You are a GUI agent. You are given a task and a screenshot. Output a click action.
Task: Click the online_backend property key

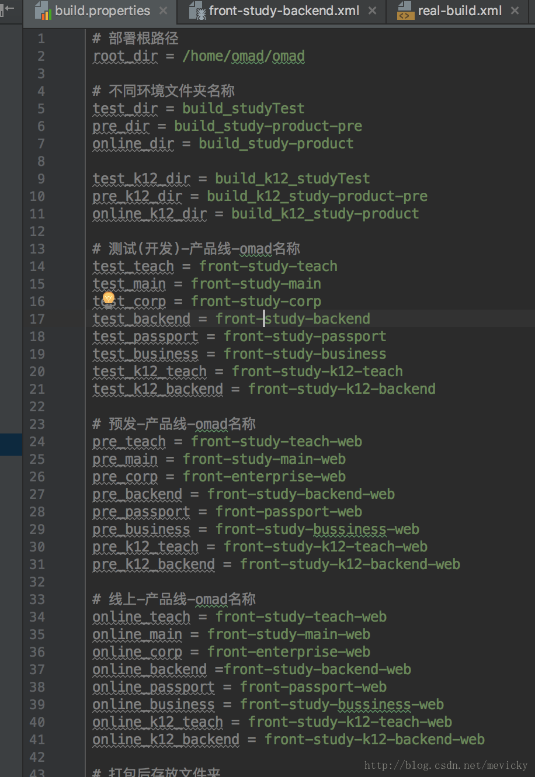tap(150, 670)
